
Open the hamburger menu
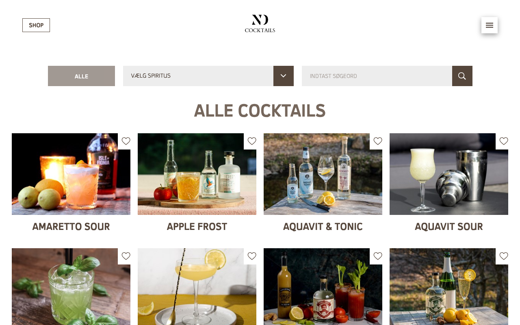pyautogui.click(x=490, y=25)
